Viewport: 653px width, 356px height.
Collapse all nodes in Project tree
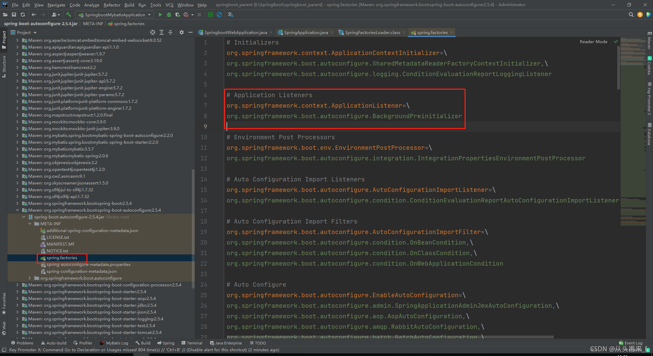point(170,32)
